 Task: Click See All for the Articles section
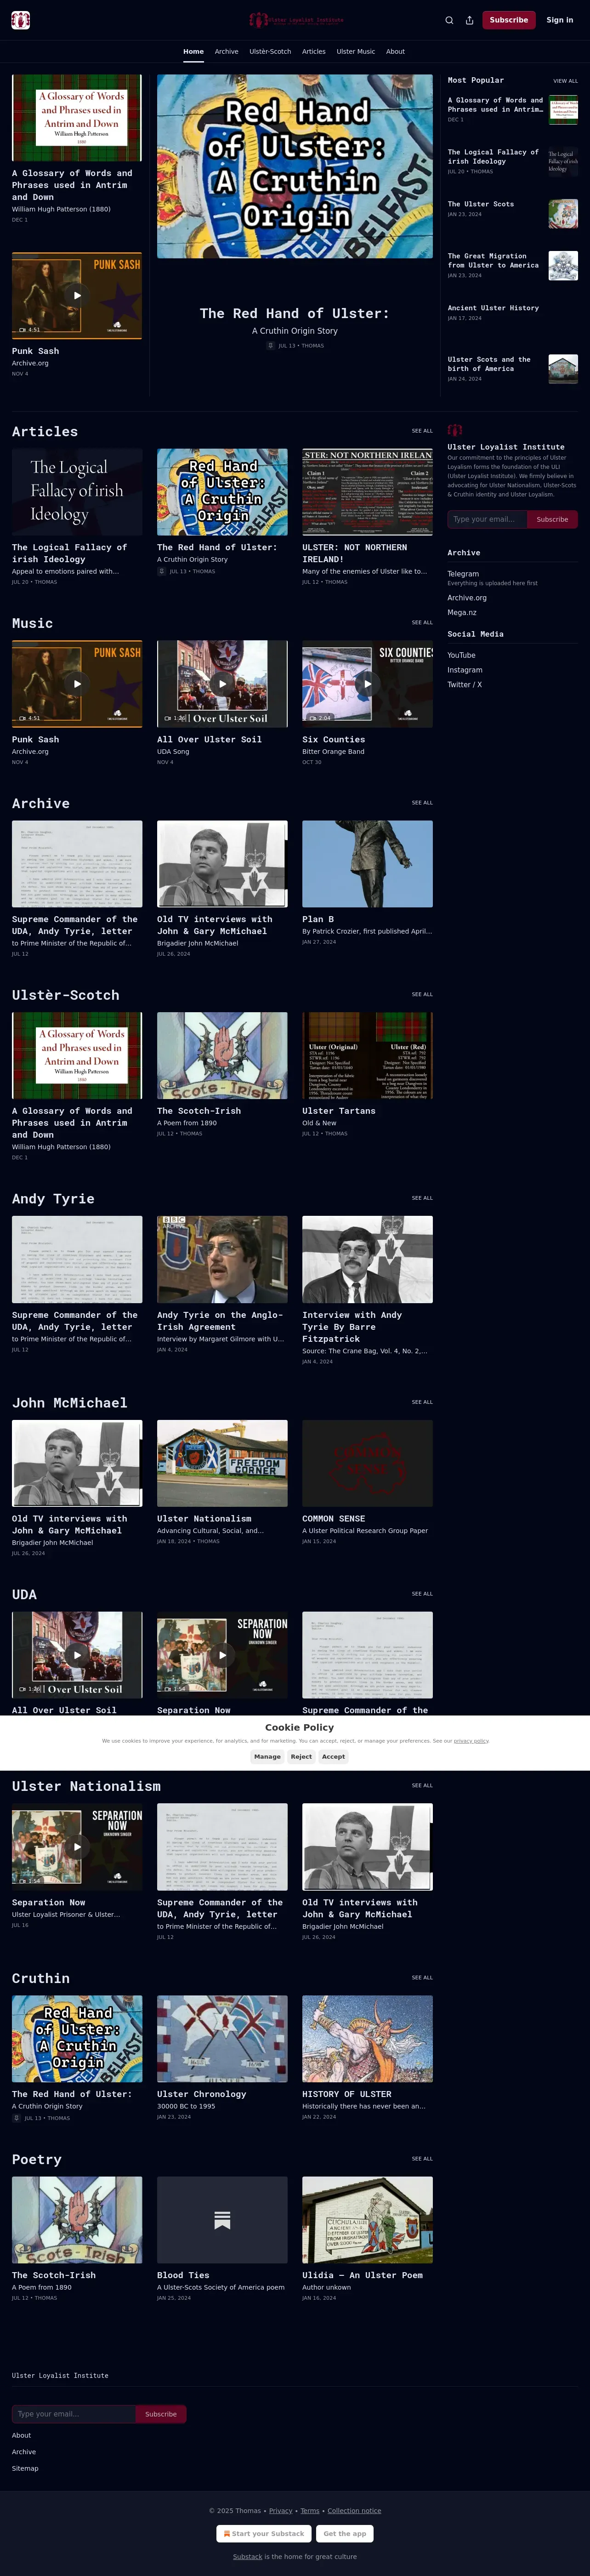[422, 431]
